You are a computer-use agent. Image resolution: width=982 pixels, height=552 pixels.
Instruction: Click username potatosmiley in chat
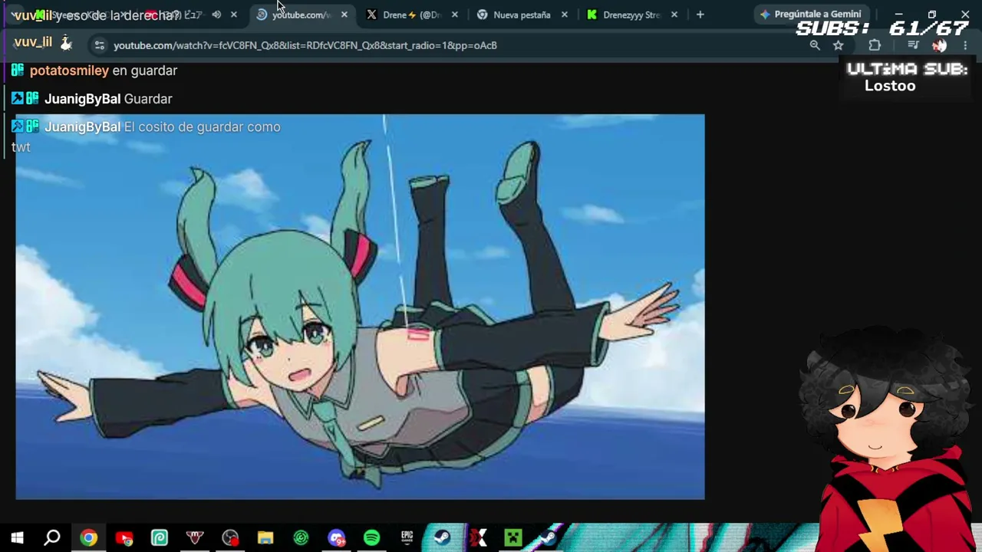pyautogui.click(x=69, y=71)
